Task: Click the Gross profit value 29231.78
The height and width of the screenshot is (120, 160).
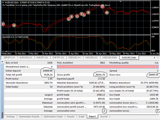Action: point(100,75)
